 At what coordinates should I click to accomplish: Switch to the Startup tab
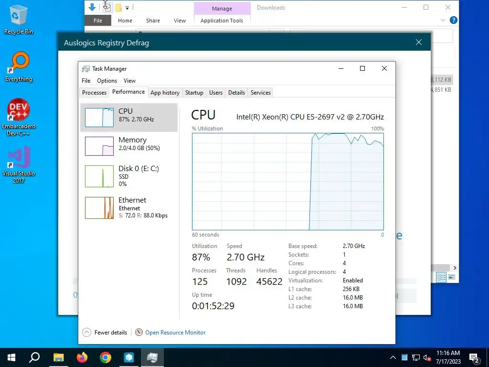click(x=194, y=92)
